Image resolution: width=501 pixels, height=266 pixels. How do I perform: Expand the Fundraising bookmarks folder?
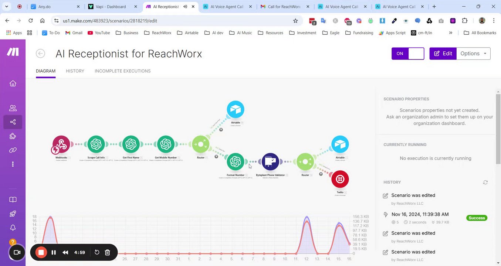click(359, 33)
